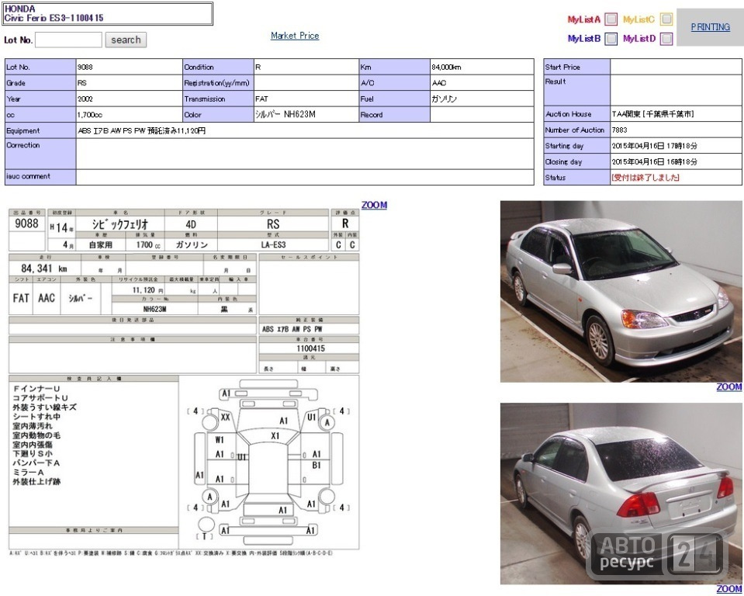Click the Equipment row text ABS AW PS PW
This screenshot has height=596, width=744.
pyautogui.click(x=141, y=130)
